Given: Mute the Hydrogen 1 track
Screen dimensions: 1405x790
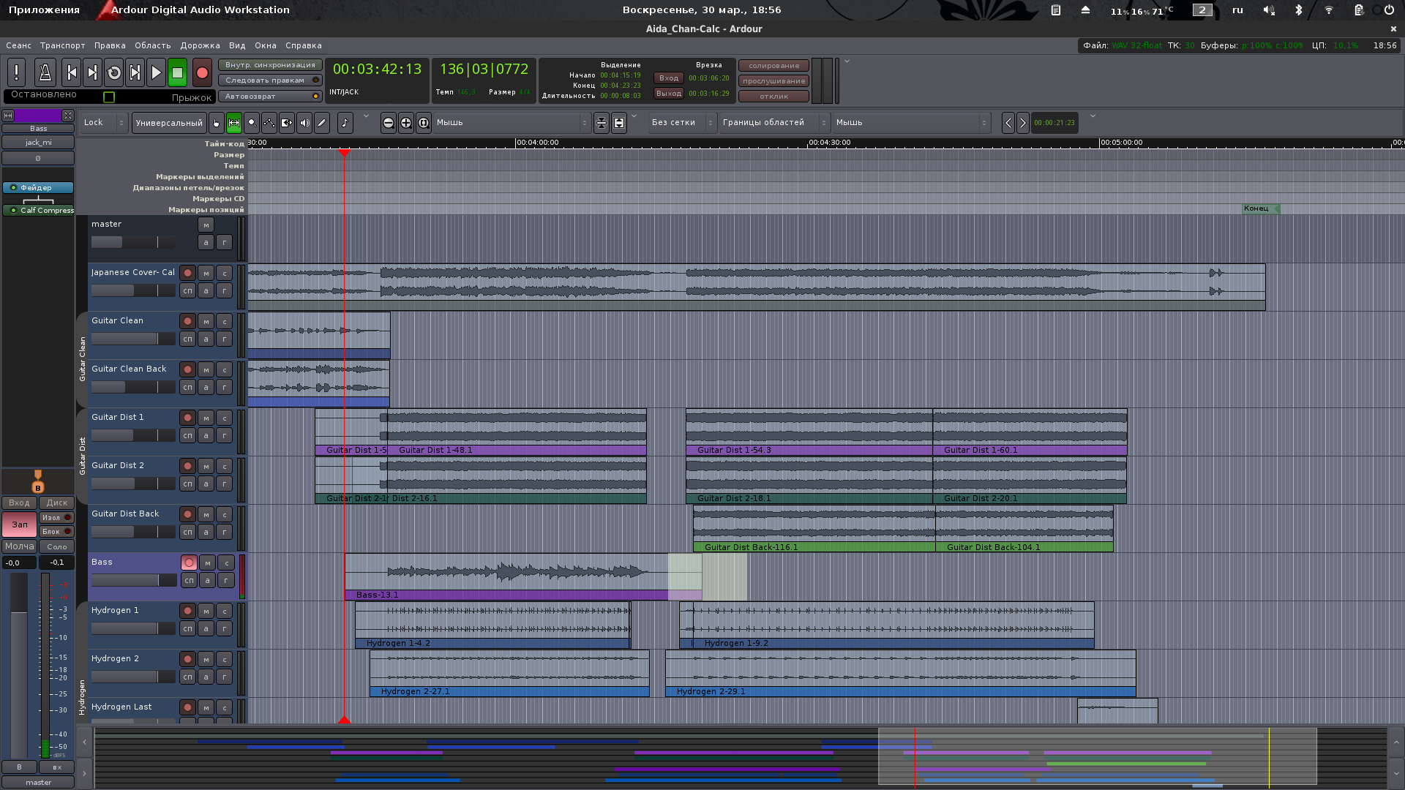Looking at the screenshot, I should coord(206,611).
